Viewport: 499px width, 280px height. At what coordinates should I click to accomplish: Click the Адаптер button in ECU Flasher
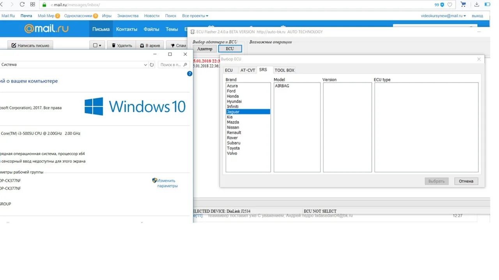[x=205, y=49]
